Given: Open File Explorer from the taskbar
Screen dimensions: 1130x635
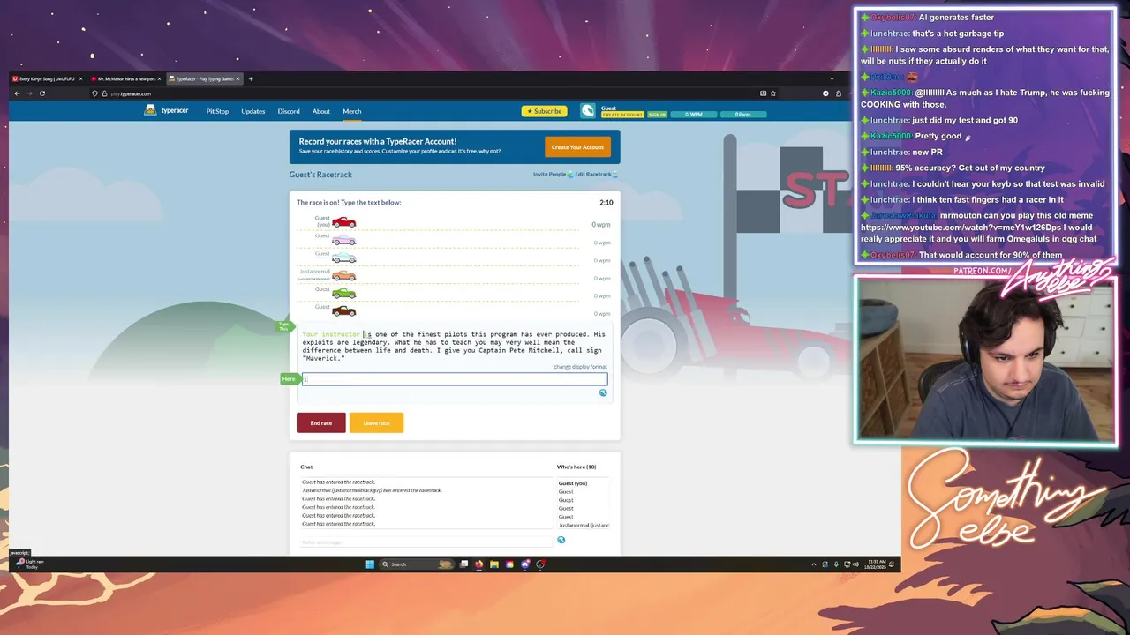Looking at the screenshot, I should tap(494, 564).
